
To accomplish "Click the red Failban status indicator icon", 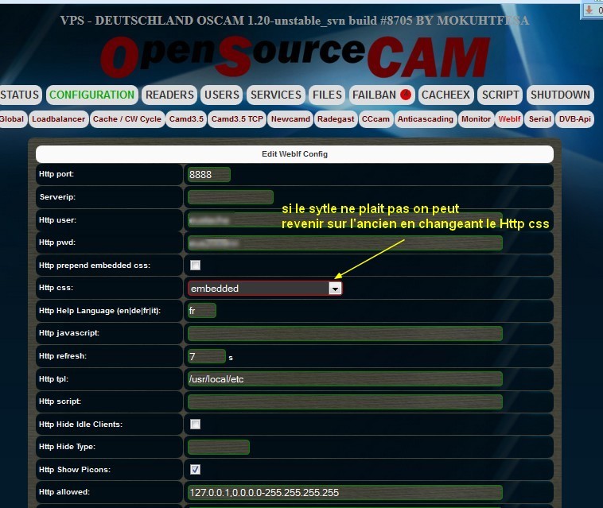I will tap(406, 95).
